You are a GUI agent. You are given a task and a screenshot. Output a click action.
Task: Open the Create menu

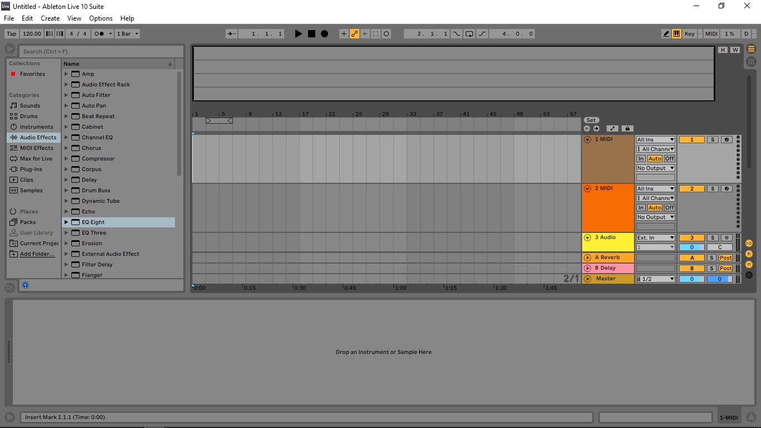pyautogui.click(x=50, y=18)
